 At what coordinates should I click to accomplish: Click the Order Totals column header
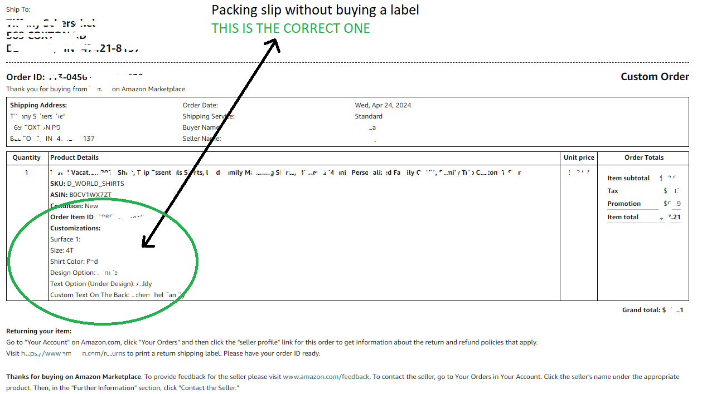tap(644, 157)
